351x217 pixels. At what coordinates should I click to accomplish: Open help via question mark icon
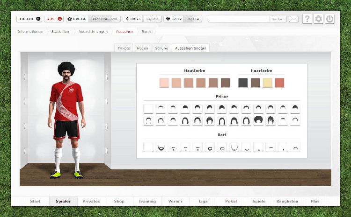pos(307,19)
